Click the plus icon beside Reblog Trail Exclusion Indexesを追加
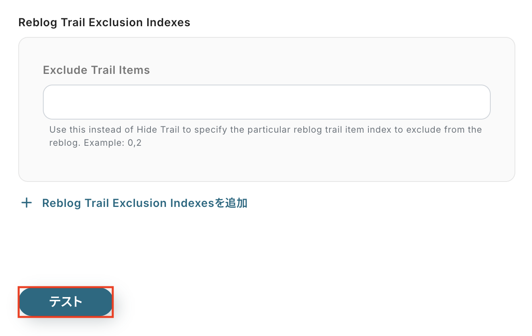532x336 pixels. click(x=27, y=203)
